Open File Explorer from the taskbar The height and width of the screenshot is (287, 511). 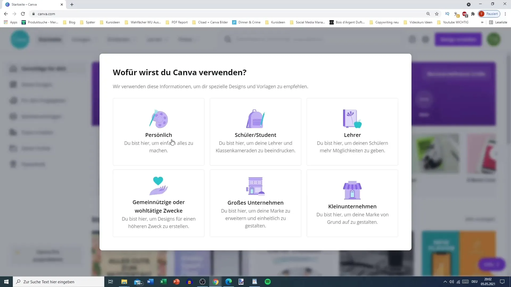(124, 282)
